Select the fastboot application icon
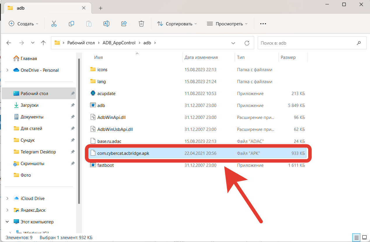Viewport: 370px width, 242px height. (93, 165)
